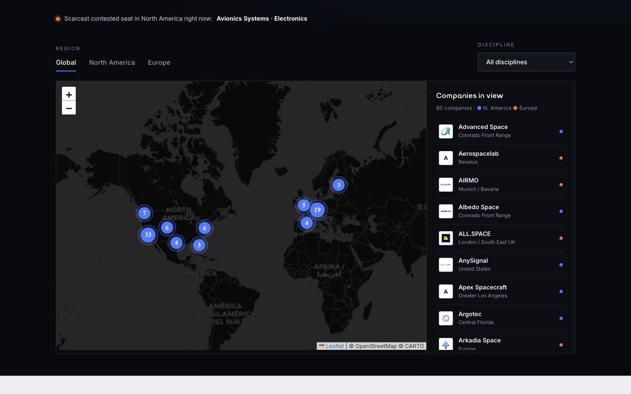The height and width of the screenshot is (394, 631).
Task: Select the Aerospacelab company name
Action: click(x=478, y=153)
